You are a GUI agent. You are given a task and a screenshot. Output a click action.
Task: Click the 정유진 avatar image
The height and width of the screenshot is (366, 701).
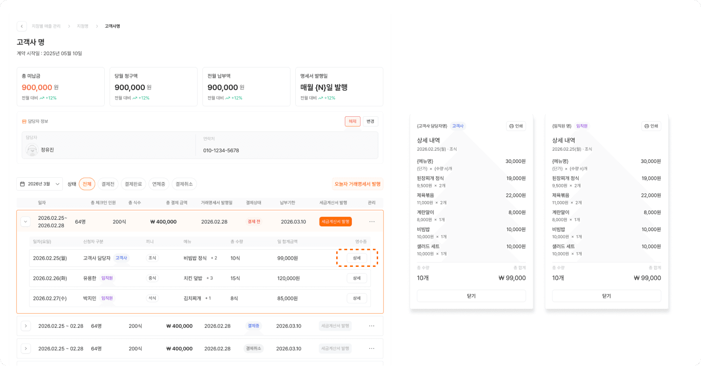(32, 150)
